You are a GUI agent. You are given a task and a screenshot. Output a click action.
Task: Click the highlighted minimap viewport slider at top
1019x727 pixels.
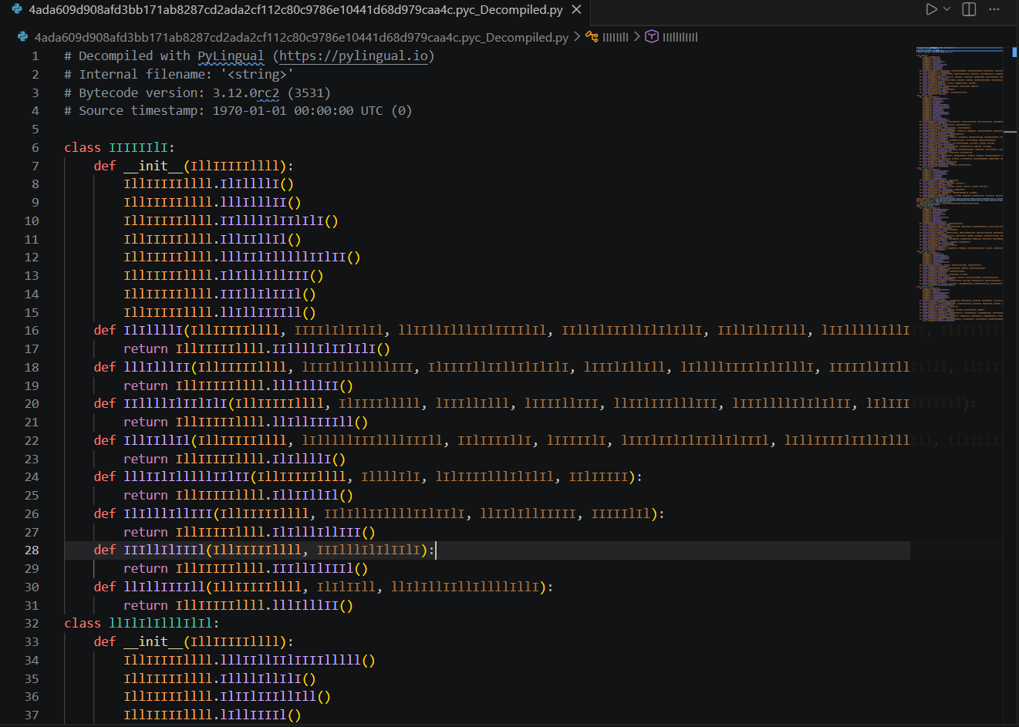[960, 49]
